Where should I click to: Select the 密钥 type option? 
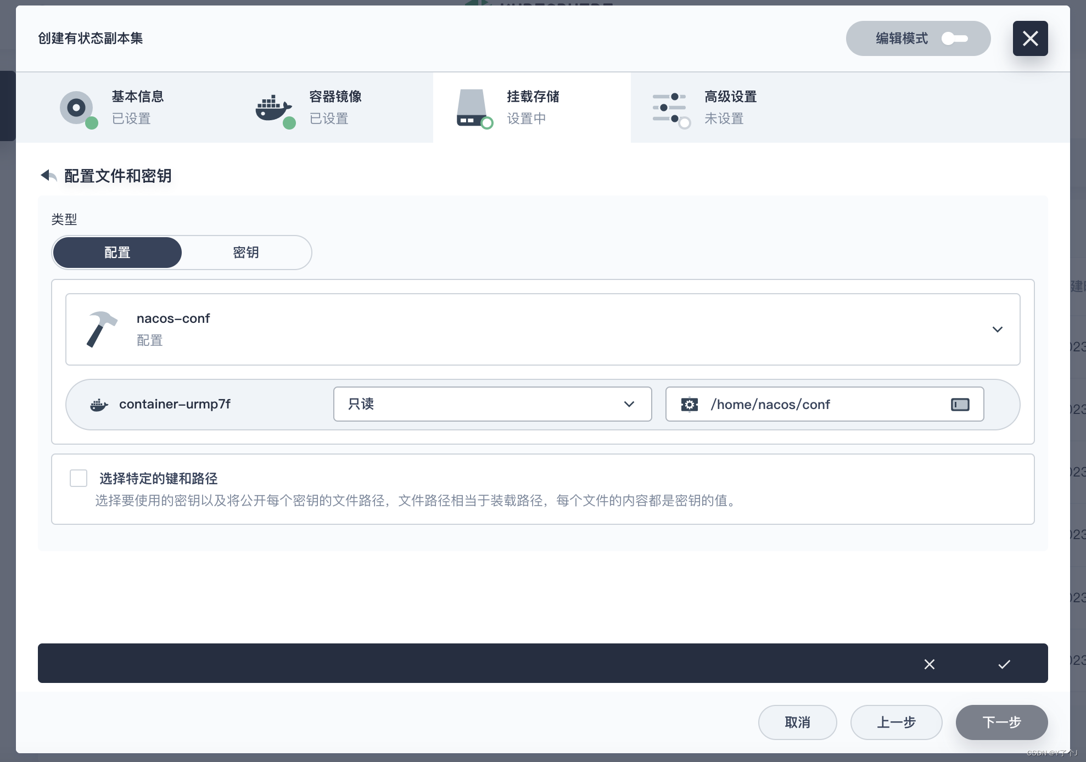(246, 253)
